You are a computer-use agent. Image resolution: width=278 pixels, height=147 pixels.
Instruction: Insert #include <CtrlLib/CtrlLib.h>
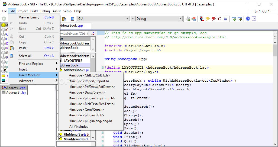click(91, 75)
